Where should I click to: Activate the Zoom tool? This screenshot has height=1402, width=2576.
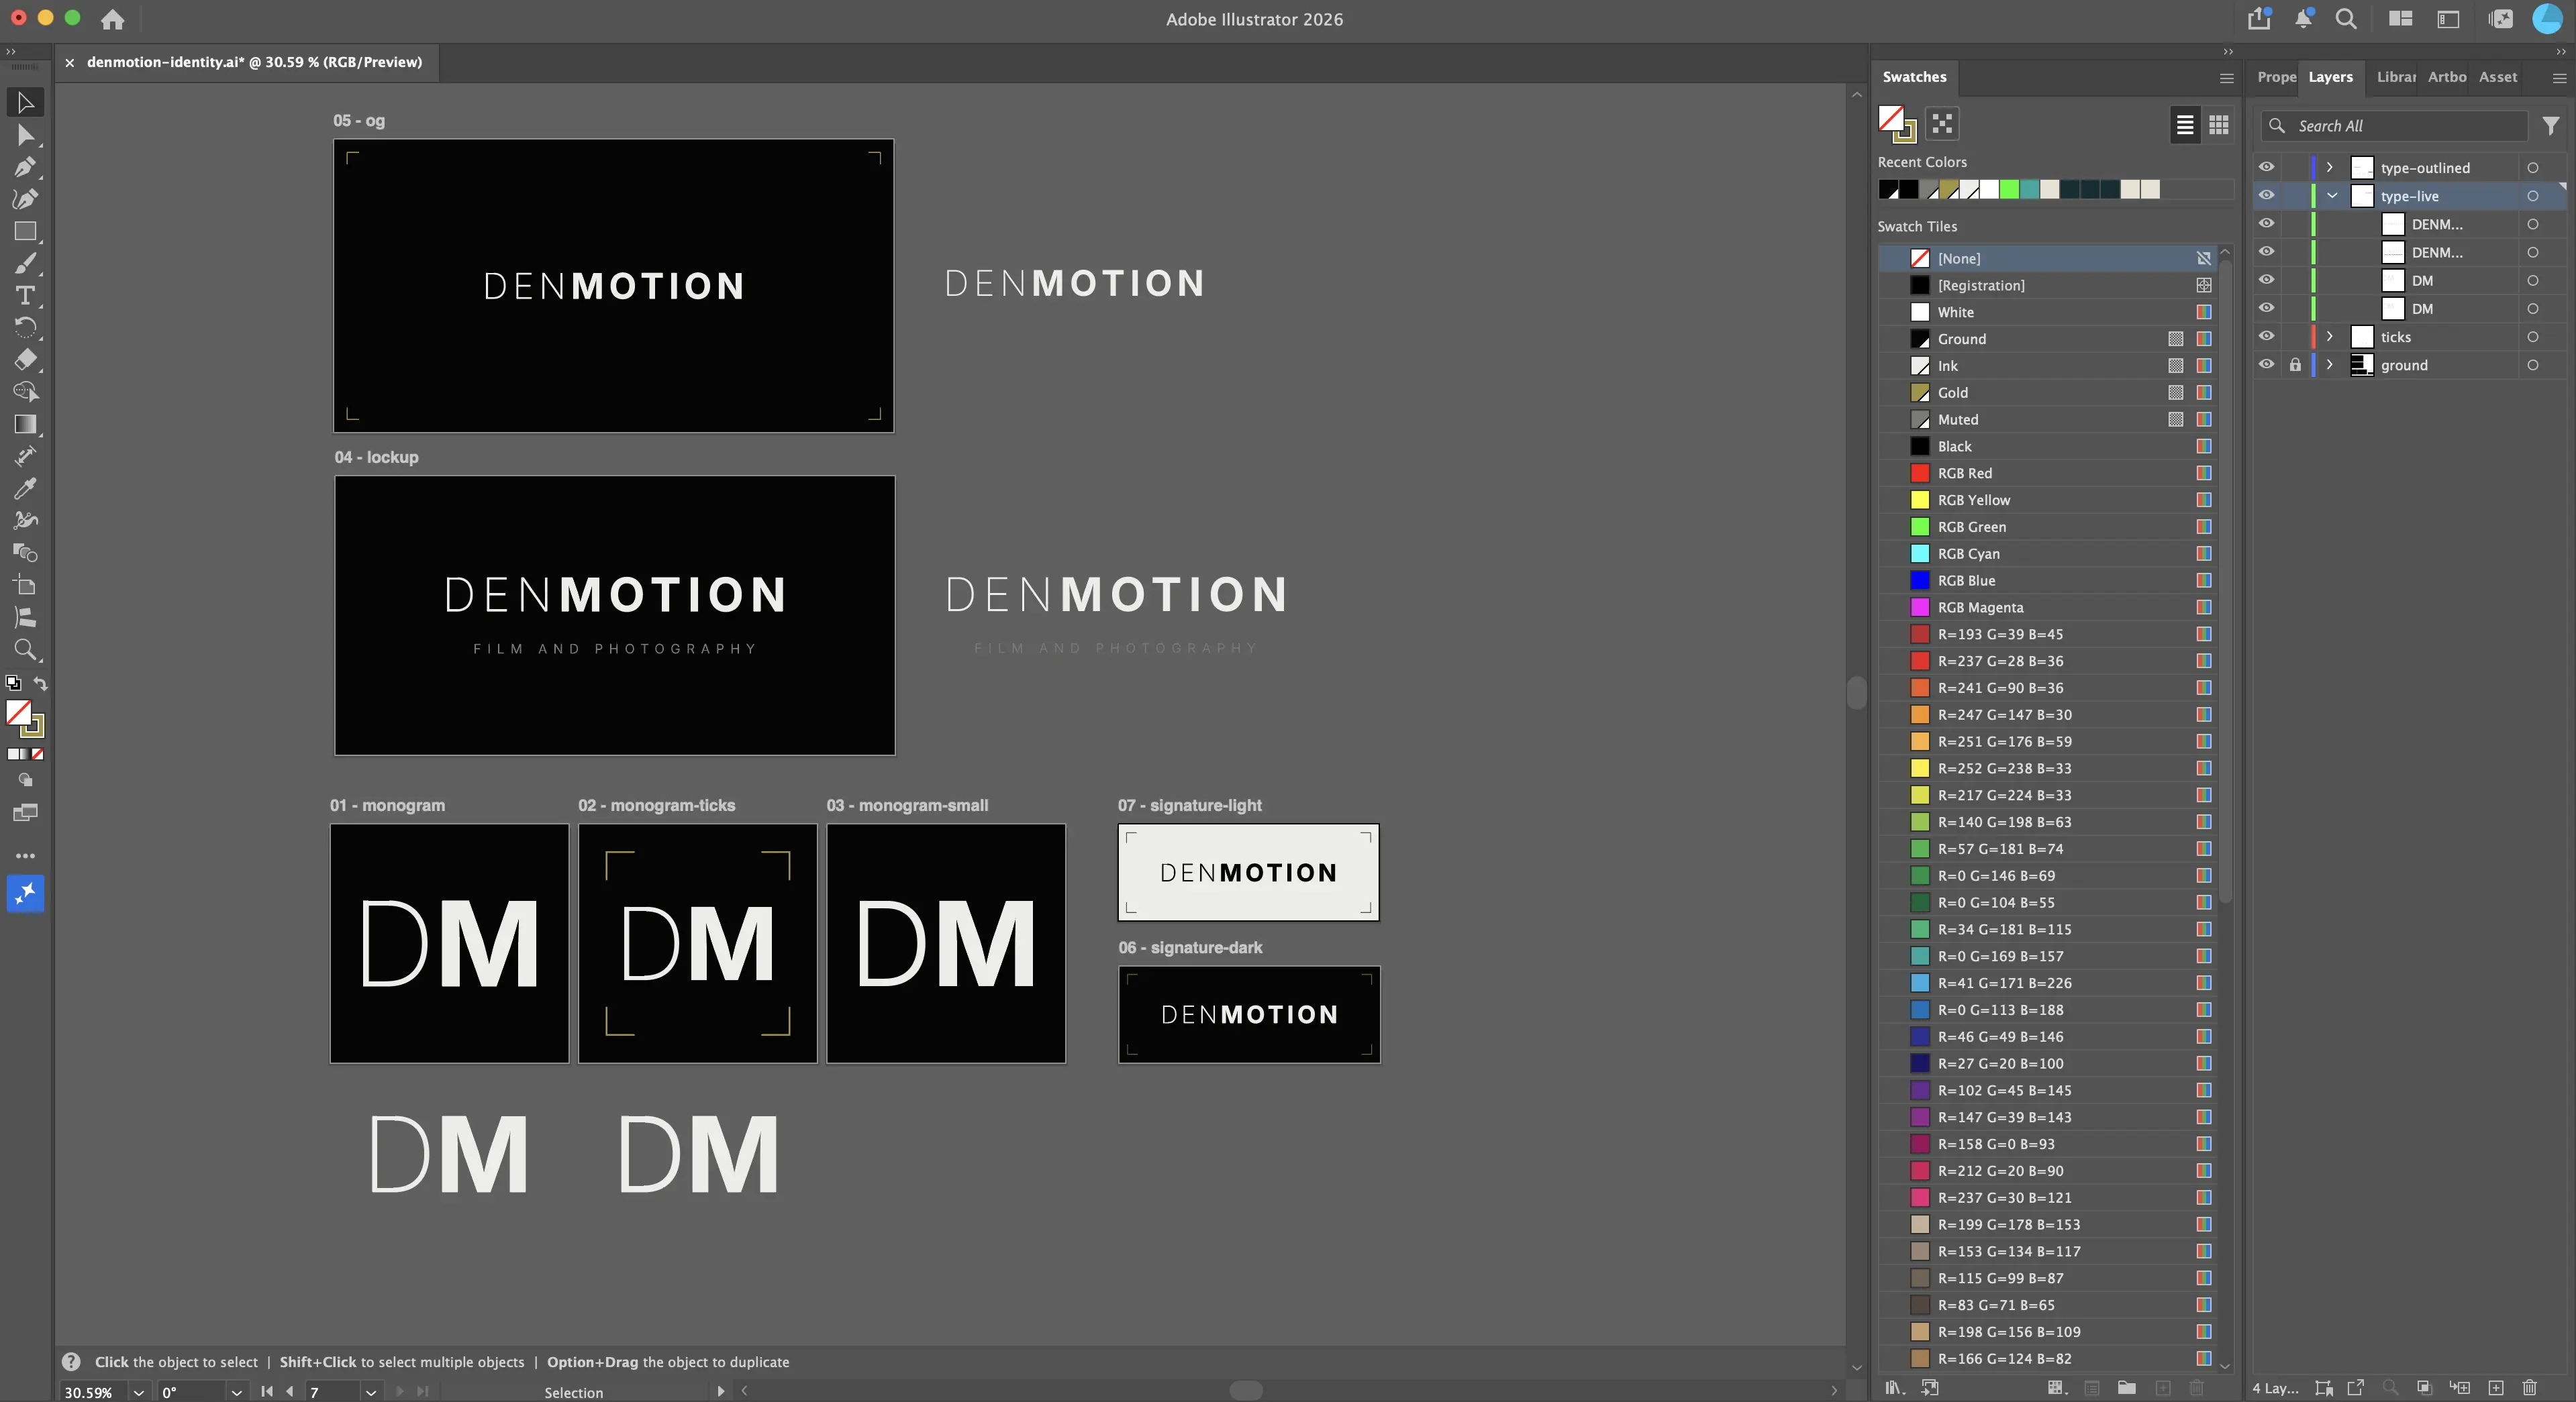(25, 649)
